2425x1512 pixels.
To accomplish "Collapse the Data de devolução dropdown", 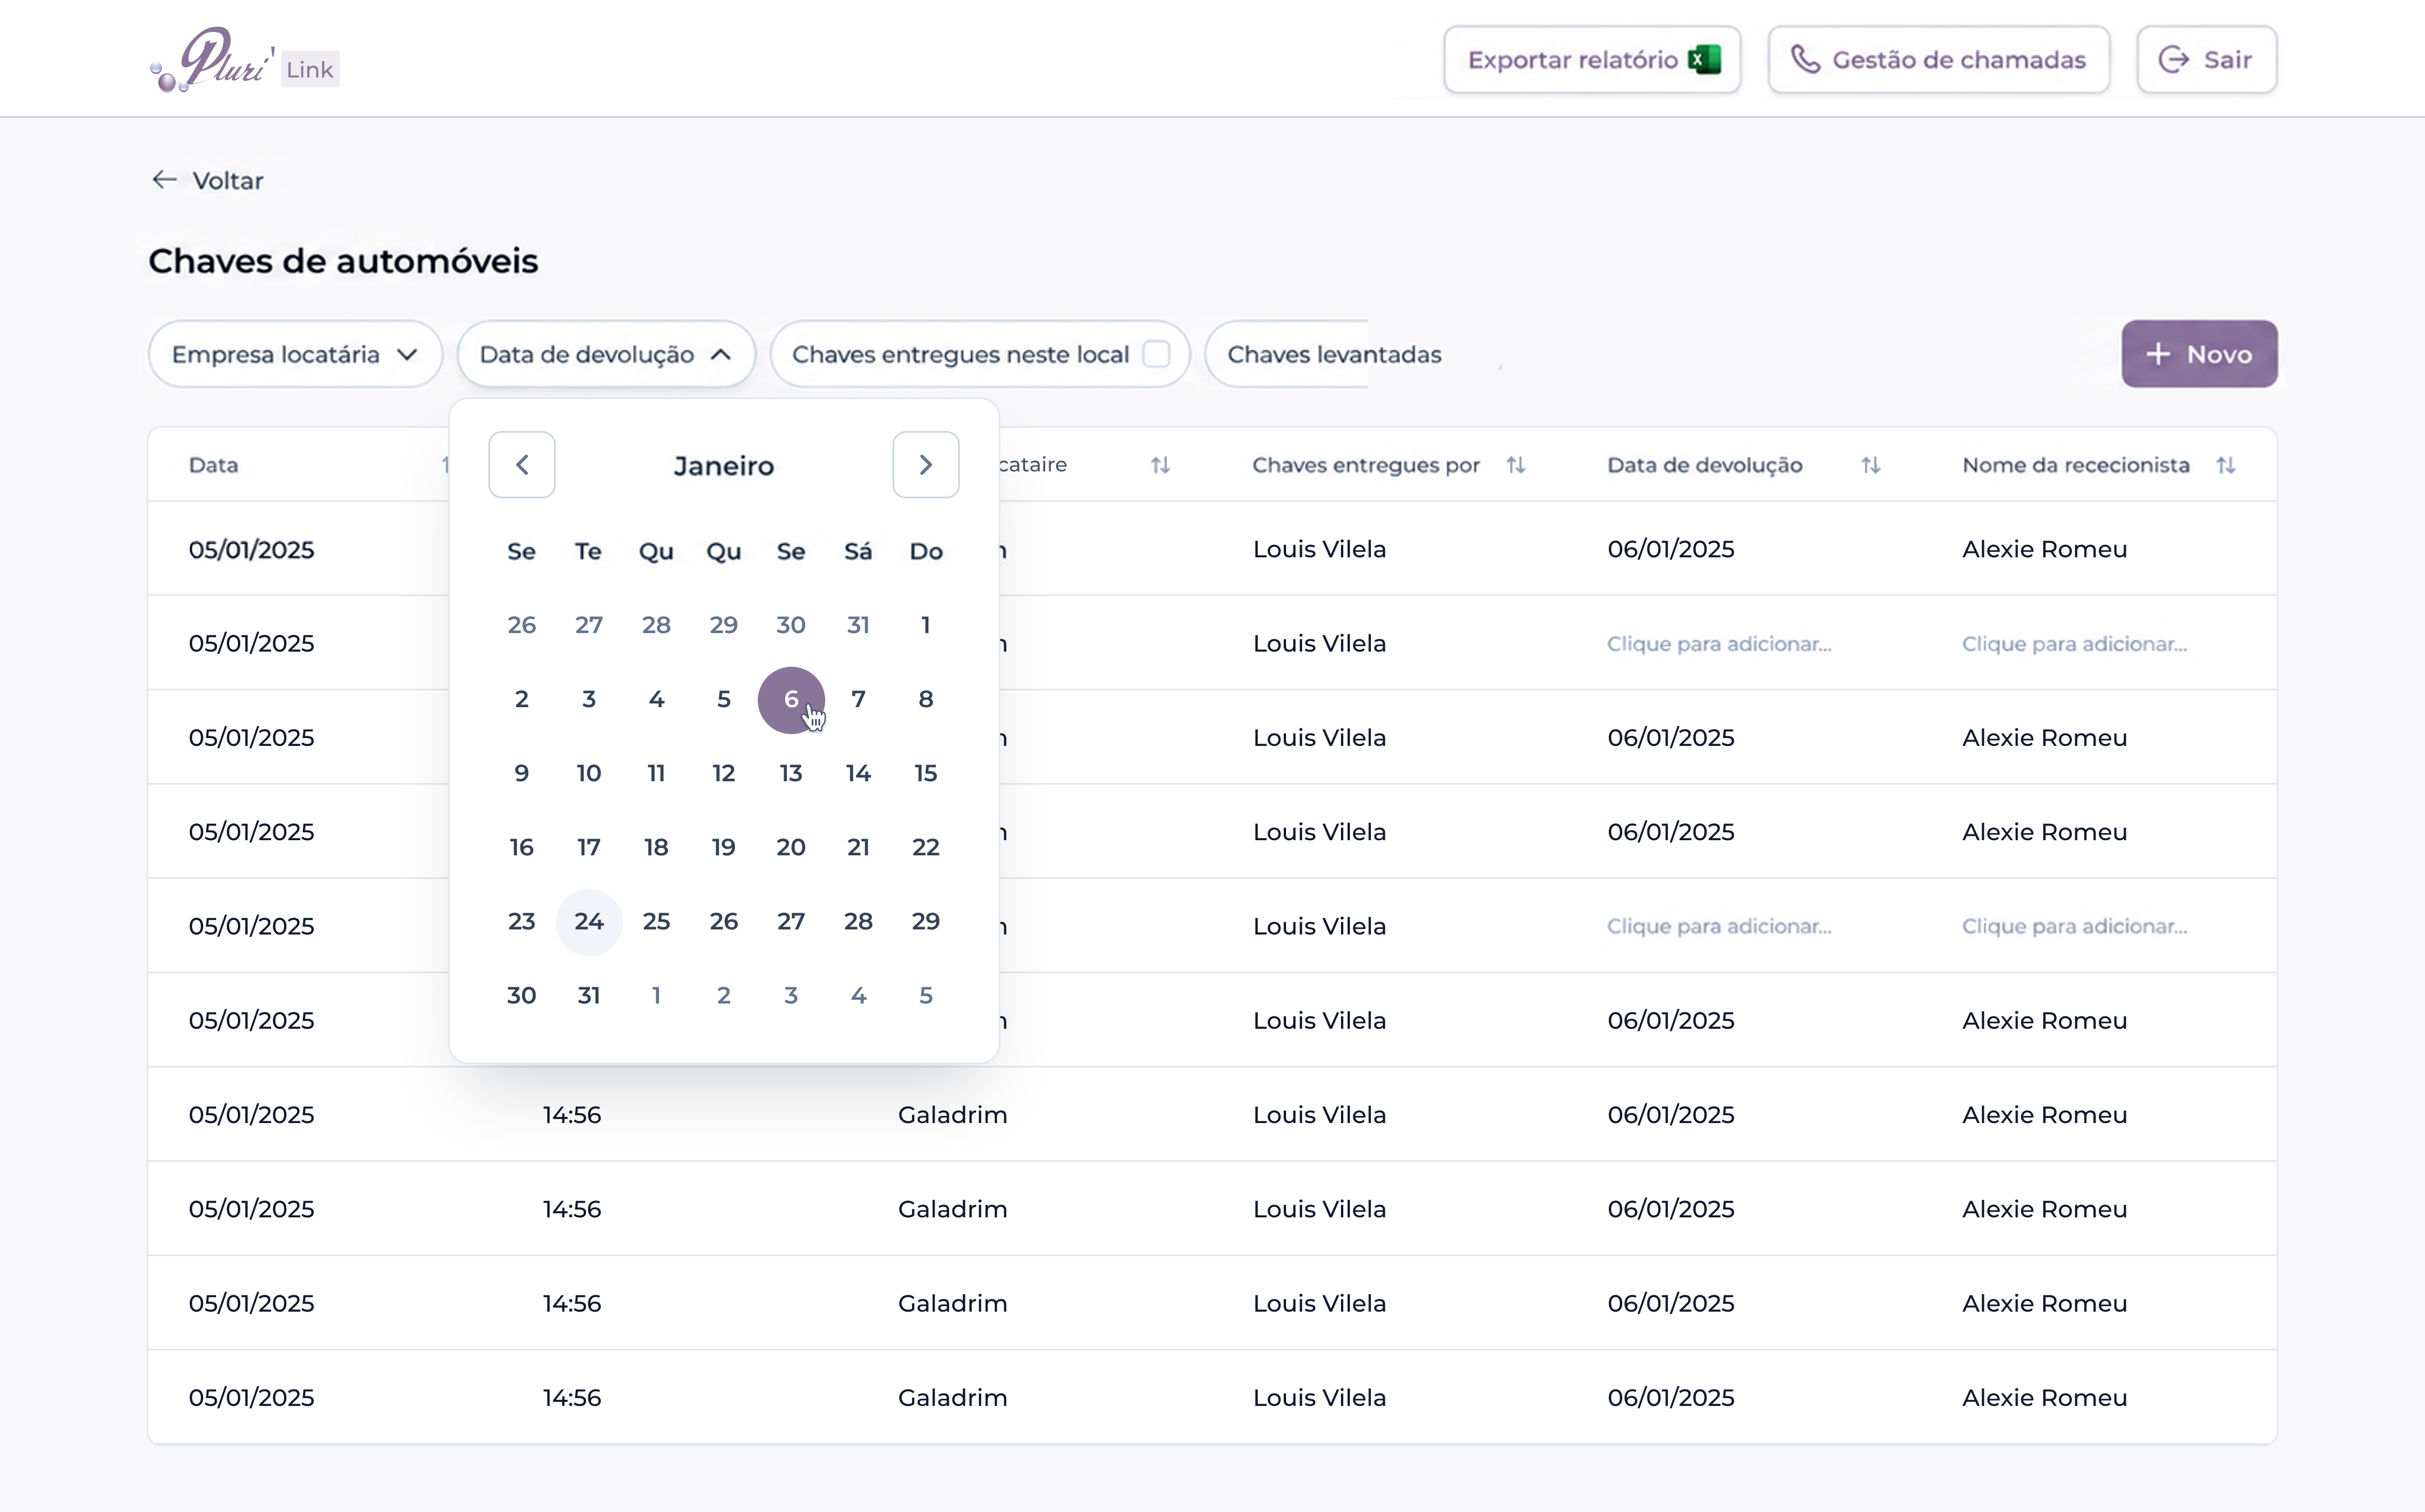I will pos(606,354).
